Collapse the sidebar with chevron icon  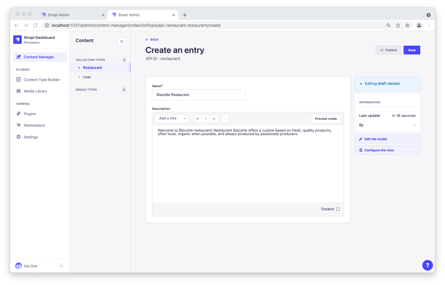tap(61, 266)
